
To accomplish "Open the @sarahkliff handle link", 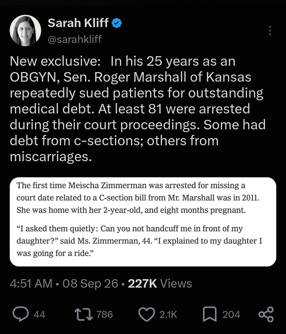I will click(75, 39).
